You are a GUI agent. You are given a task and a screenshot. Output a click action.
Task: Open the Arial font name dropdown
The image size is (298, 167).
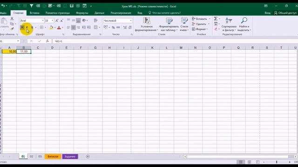[43, 20]
